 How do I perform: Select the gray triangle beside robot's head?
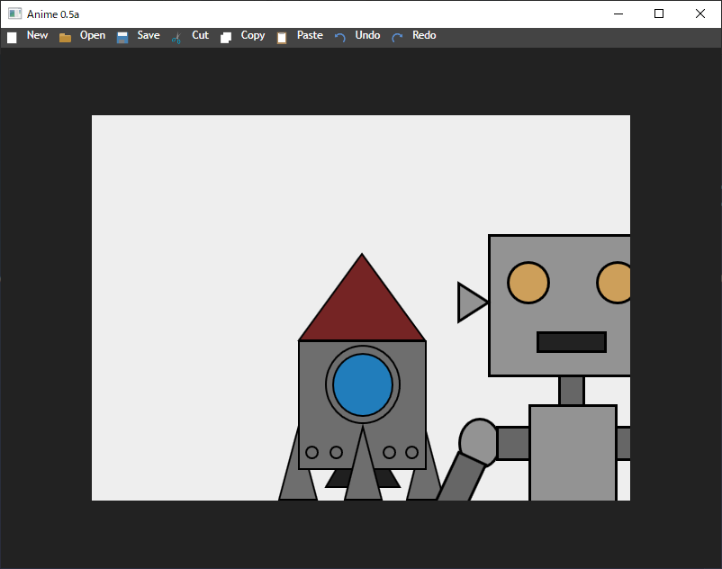470,303
